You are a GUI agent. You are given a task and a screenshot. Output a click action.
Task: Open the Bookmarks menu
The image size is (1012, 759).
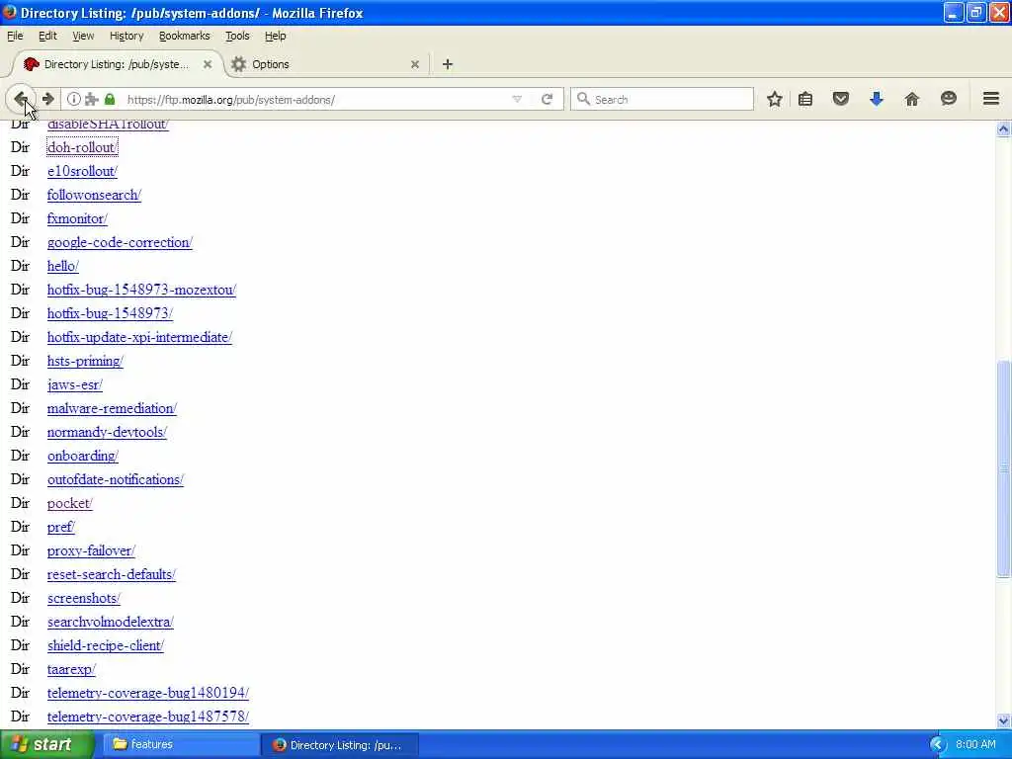coord(185,37)
